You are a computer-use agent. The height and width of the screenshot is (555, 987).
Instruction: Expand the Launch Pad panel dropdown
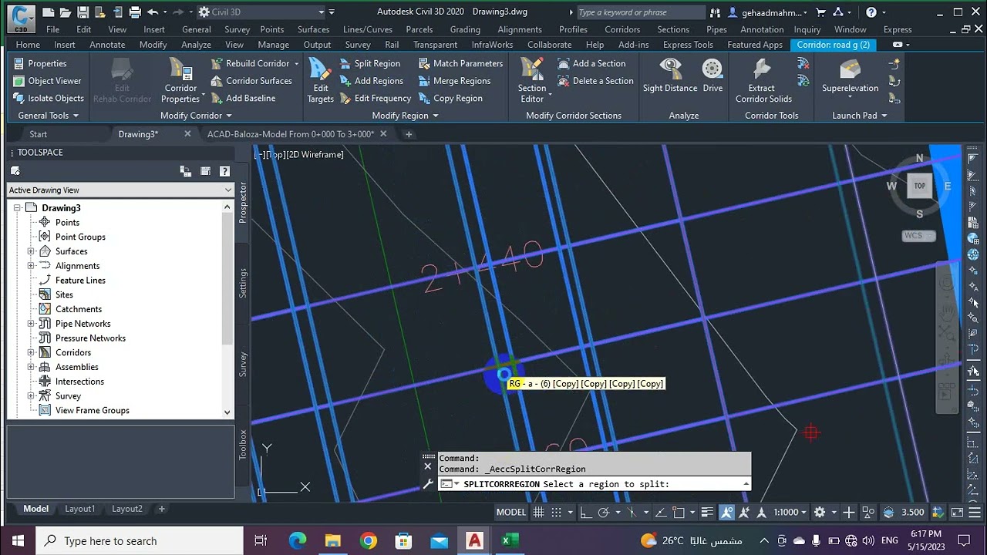(859, 116)
